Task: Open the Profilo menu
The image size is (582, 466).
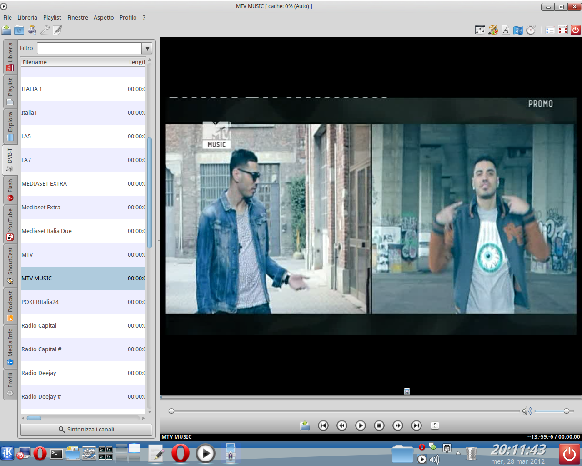Action: (128, 17)
